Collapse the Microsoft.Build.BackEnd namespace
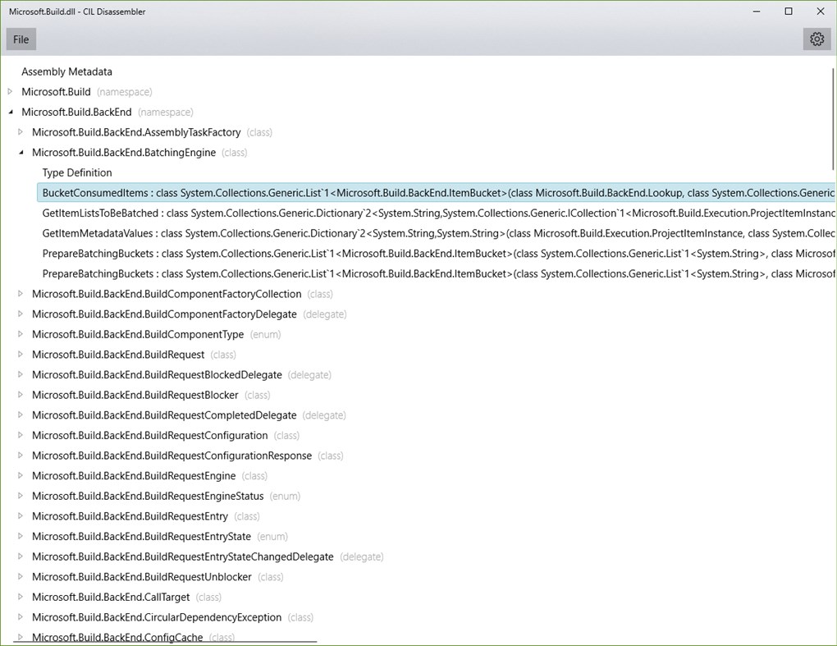 10,112
